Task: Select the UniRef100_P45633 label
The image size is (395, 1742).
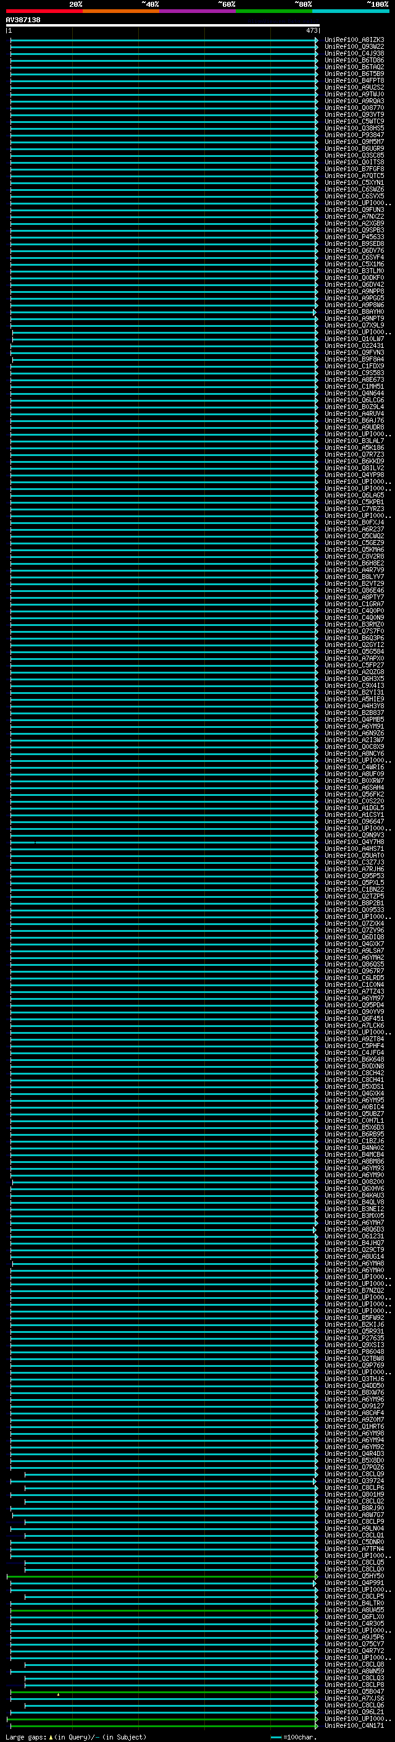Action: tap(354, 237)
